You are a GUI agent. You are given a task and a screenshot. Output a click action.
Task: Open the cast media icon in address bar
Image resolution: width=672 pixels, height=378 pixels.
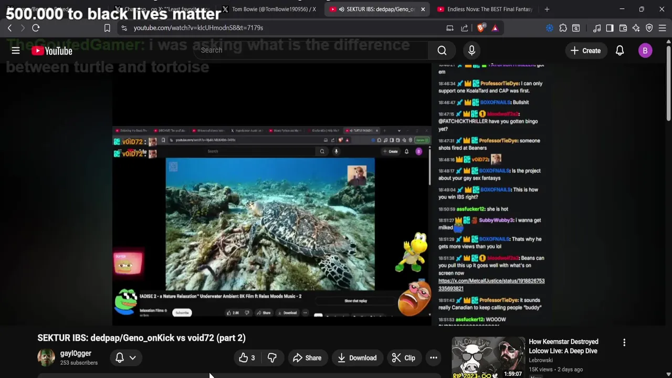450,28
